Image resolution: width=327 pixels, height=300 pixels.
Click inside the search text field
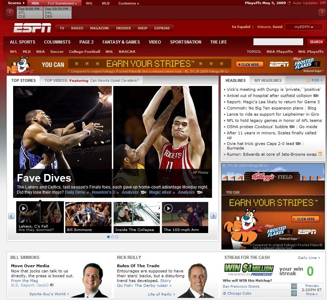(278, 42)
